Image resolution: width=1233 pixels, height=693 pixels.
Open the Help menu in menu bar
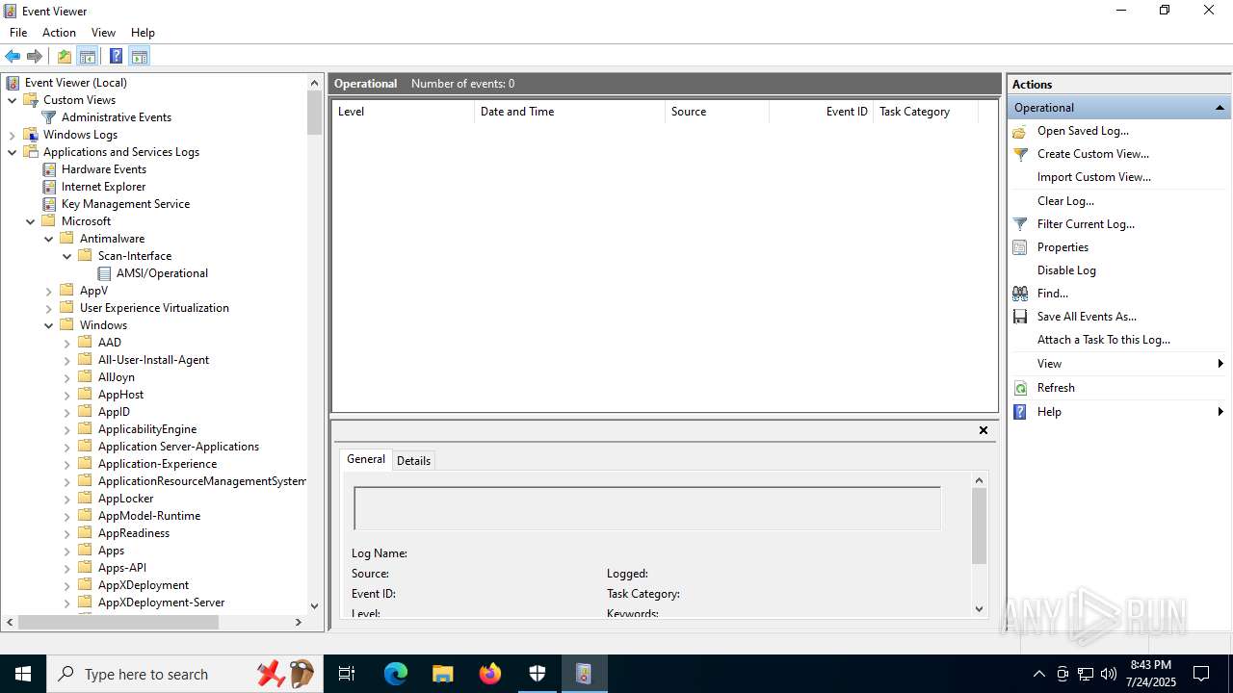(143, 33)
